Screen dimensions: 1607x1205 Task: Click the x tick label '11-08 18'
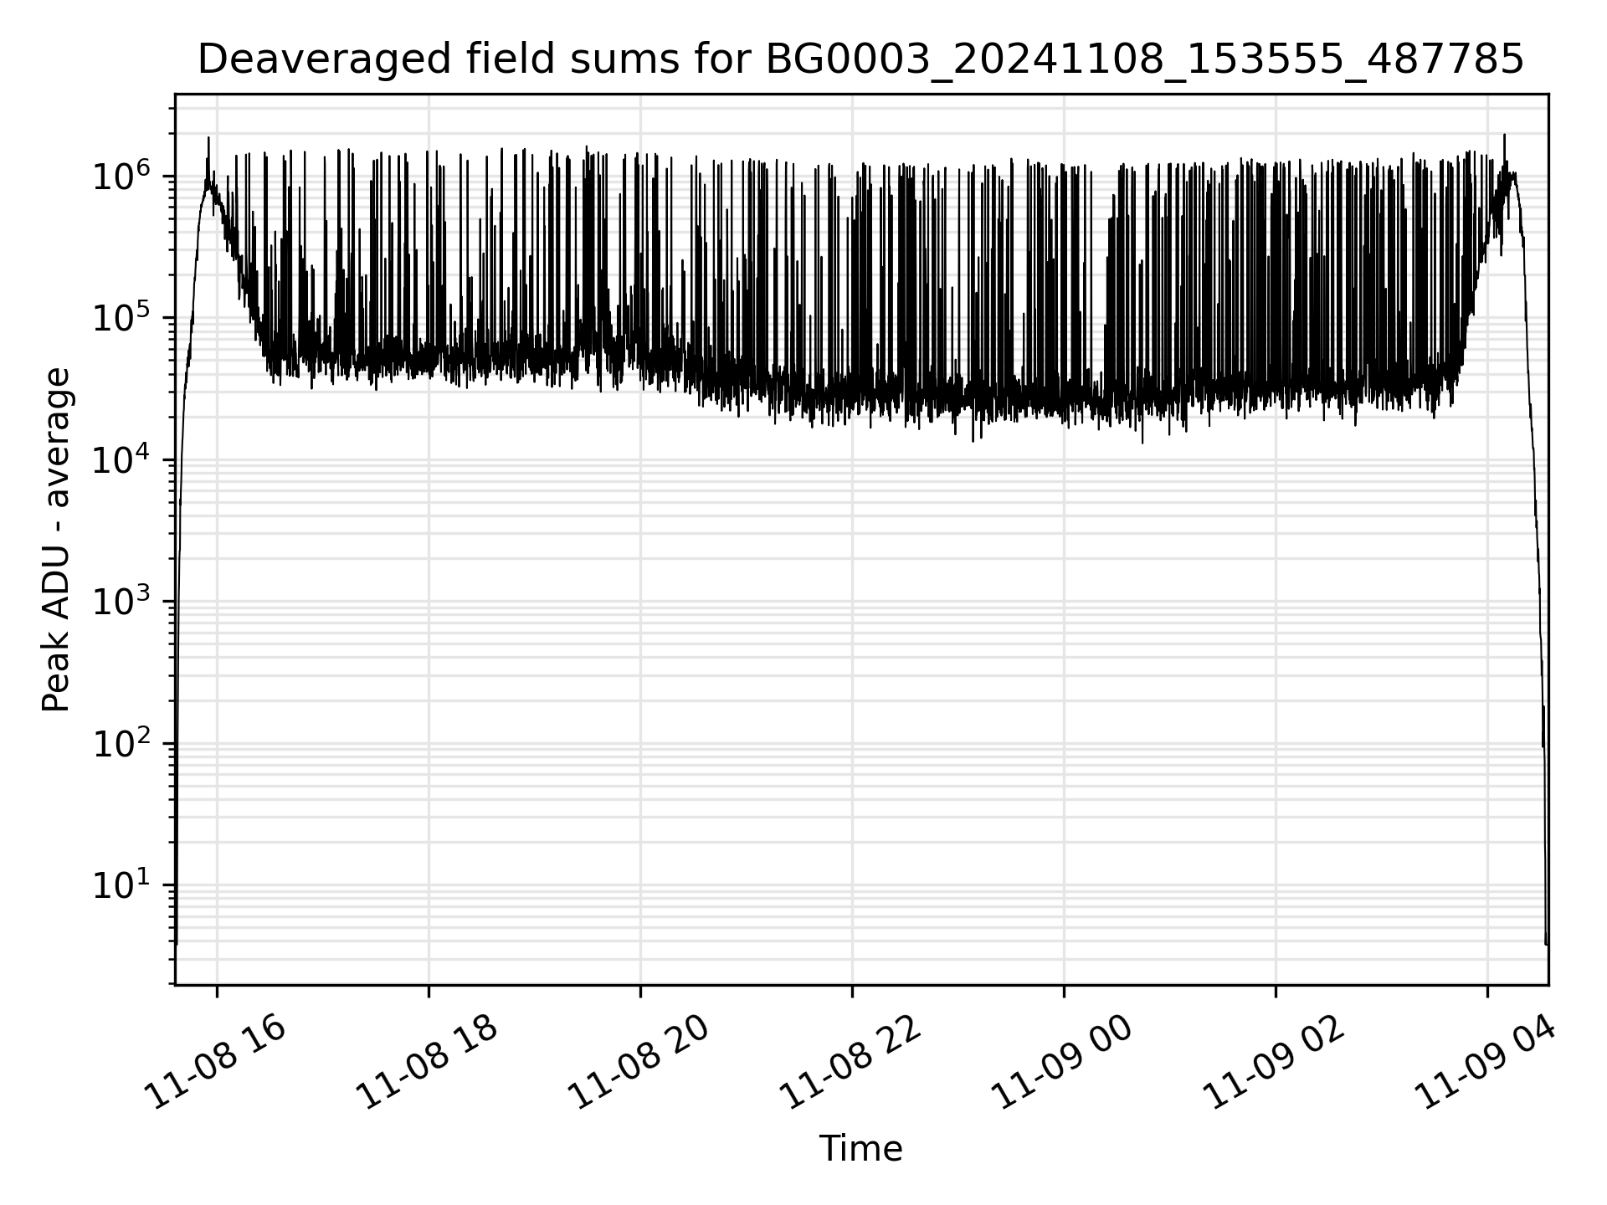pos(427,1062)
